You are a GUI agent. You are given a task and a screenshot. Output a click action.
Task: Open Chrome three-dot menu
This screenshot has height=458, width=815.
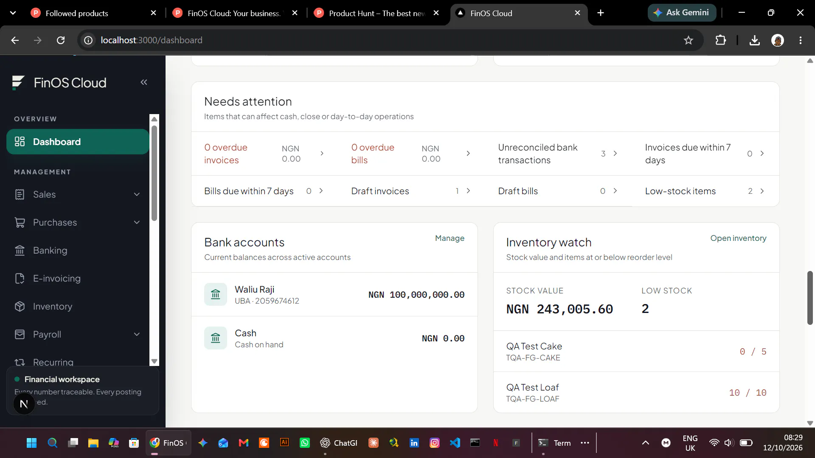(801, 40)
